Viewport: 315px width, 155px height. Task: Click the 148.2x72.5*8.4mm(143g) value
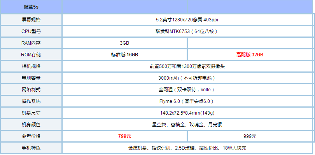(x=187, y=113)
